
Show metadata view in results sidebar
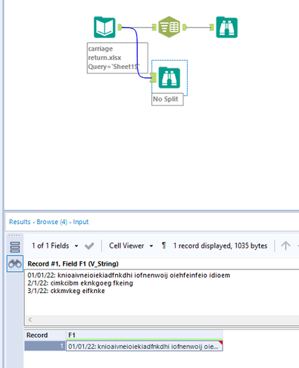[x=15, y=247]
